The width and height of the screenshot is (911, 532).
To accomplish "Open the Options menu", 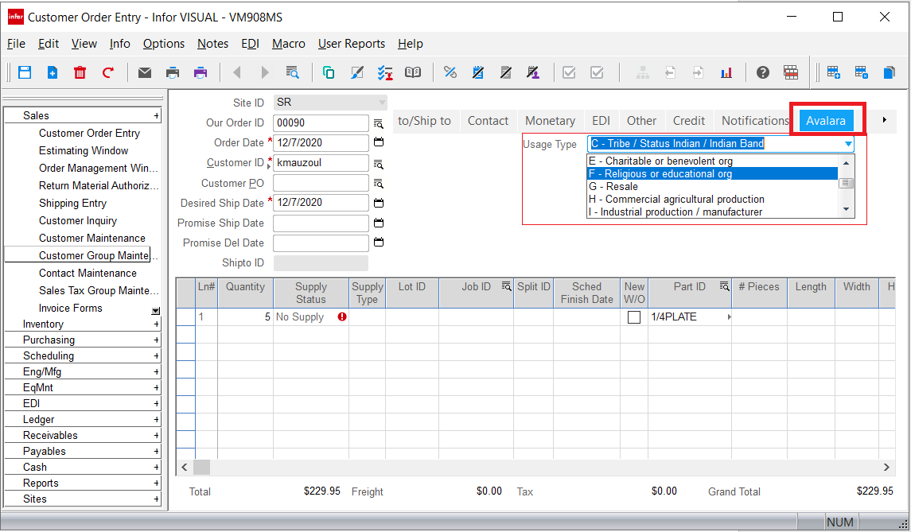I will pos(164,44).
